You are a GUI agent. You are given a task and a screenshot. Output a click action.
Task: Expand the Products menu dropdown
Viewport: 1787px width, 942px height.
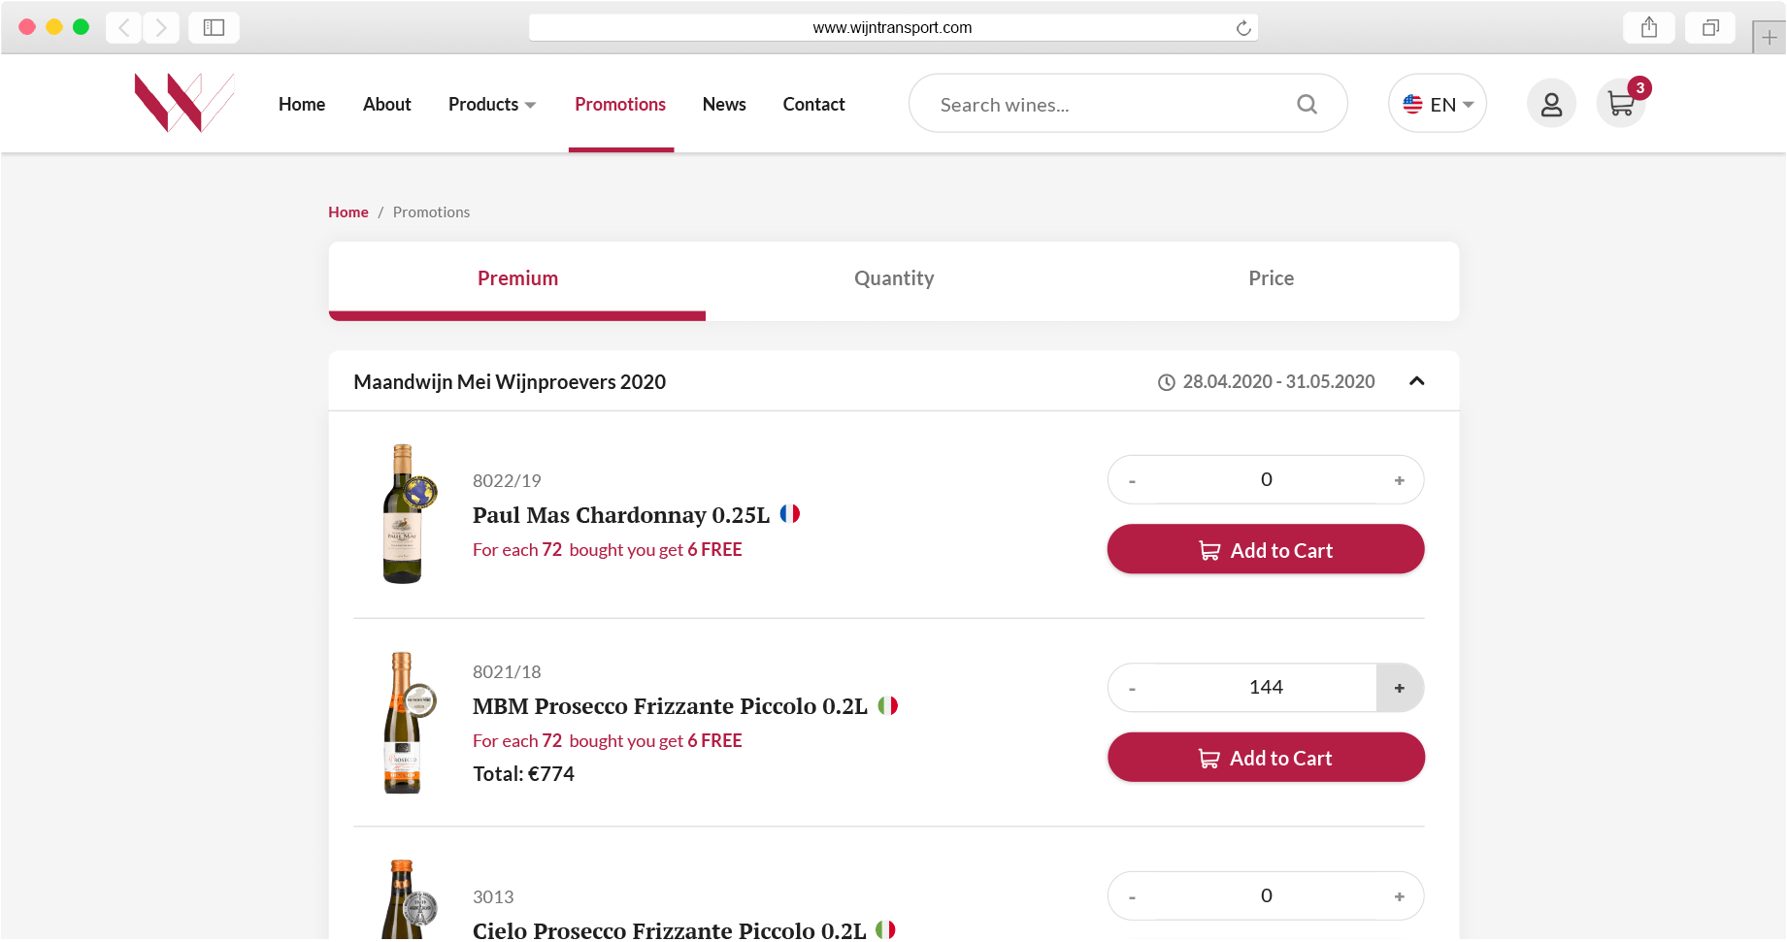(x=492, y=104)
